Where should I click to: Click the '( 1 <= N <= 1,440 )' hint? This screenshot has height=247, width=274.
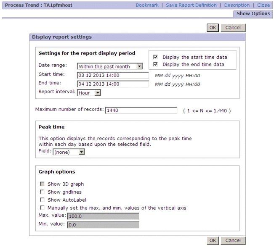tap(207, 111)
